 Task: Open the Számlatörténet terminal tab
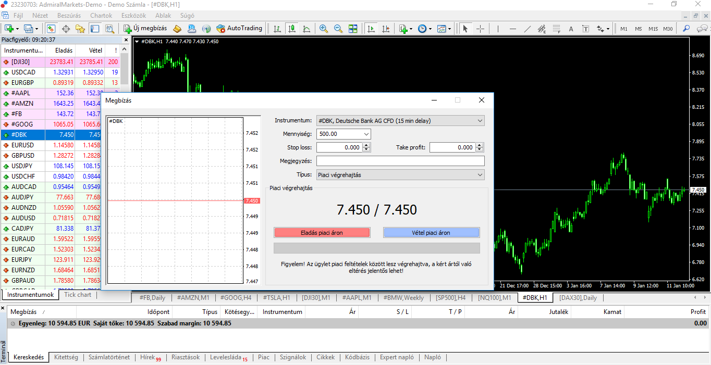[x=109, y=357]
